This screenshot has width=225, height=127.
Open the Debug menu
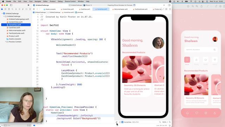point(60,1)
